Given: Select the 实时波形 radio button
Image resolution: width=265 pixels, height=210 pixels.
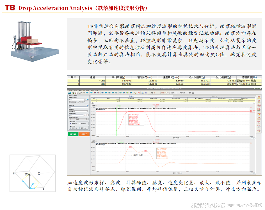Looking at the screenshot, I should coord(79,123).
